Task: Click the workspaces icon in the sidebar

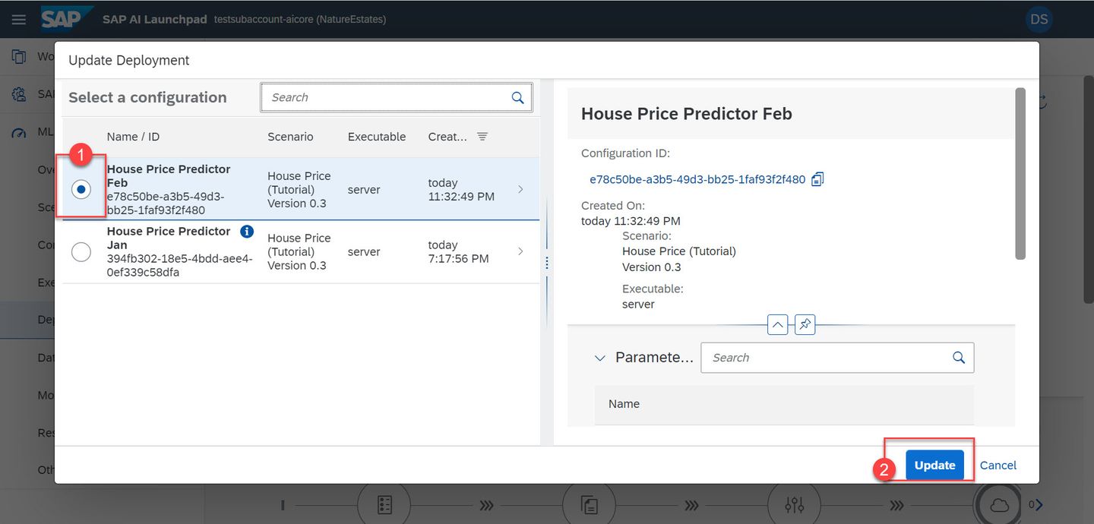Action: click(x=18, y=56)
